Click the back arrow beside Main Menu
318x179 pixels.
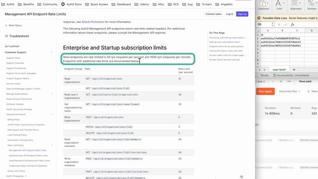pos(6,25)
